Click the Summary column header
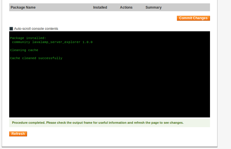Screen dimensions: 231x149 [153, 7]
